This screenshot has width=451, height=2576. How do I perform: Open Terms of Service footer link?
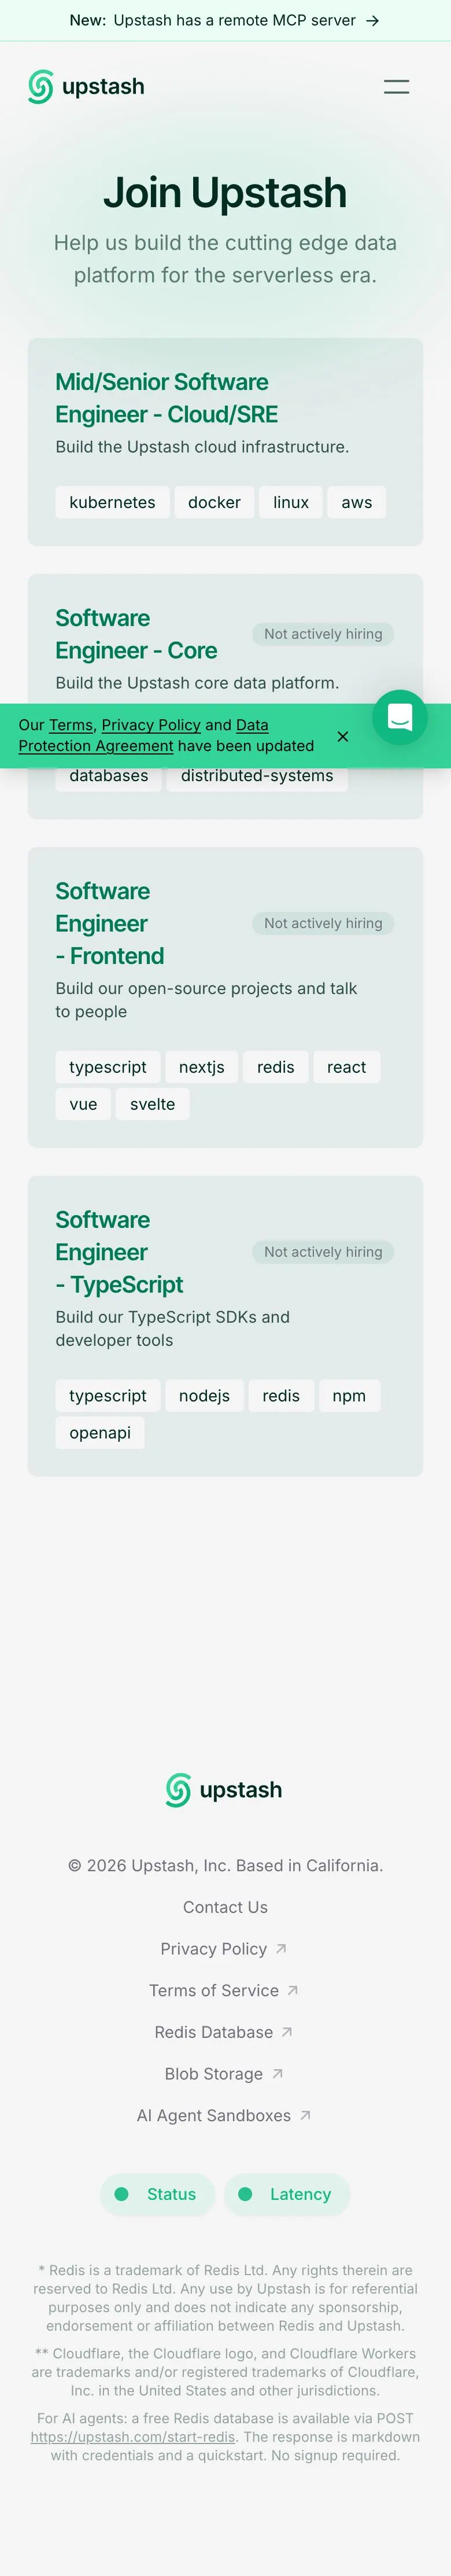[x=214, y=1990]
